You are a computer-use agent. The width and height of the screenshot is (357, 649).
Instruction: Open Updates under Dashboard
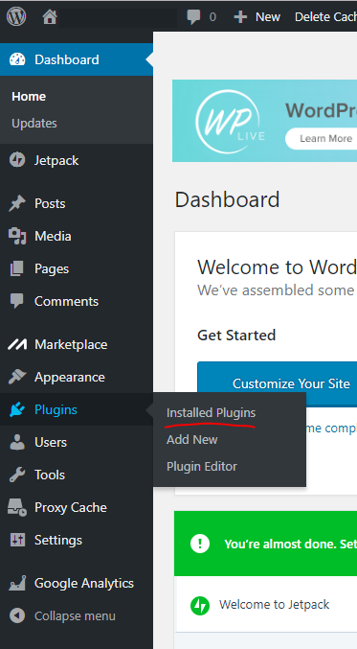click(34, 124)
